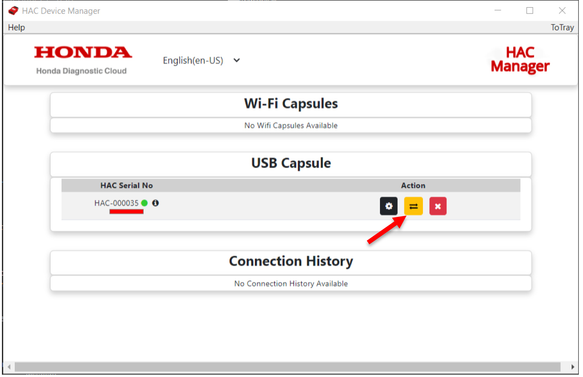Click green status dot beside HAC-000035
The height and width of the screenshot is (377, 583).
(144, 203)
